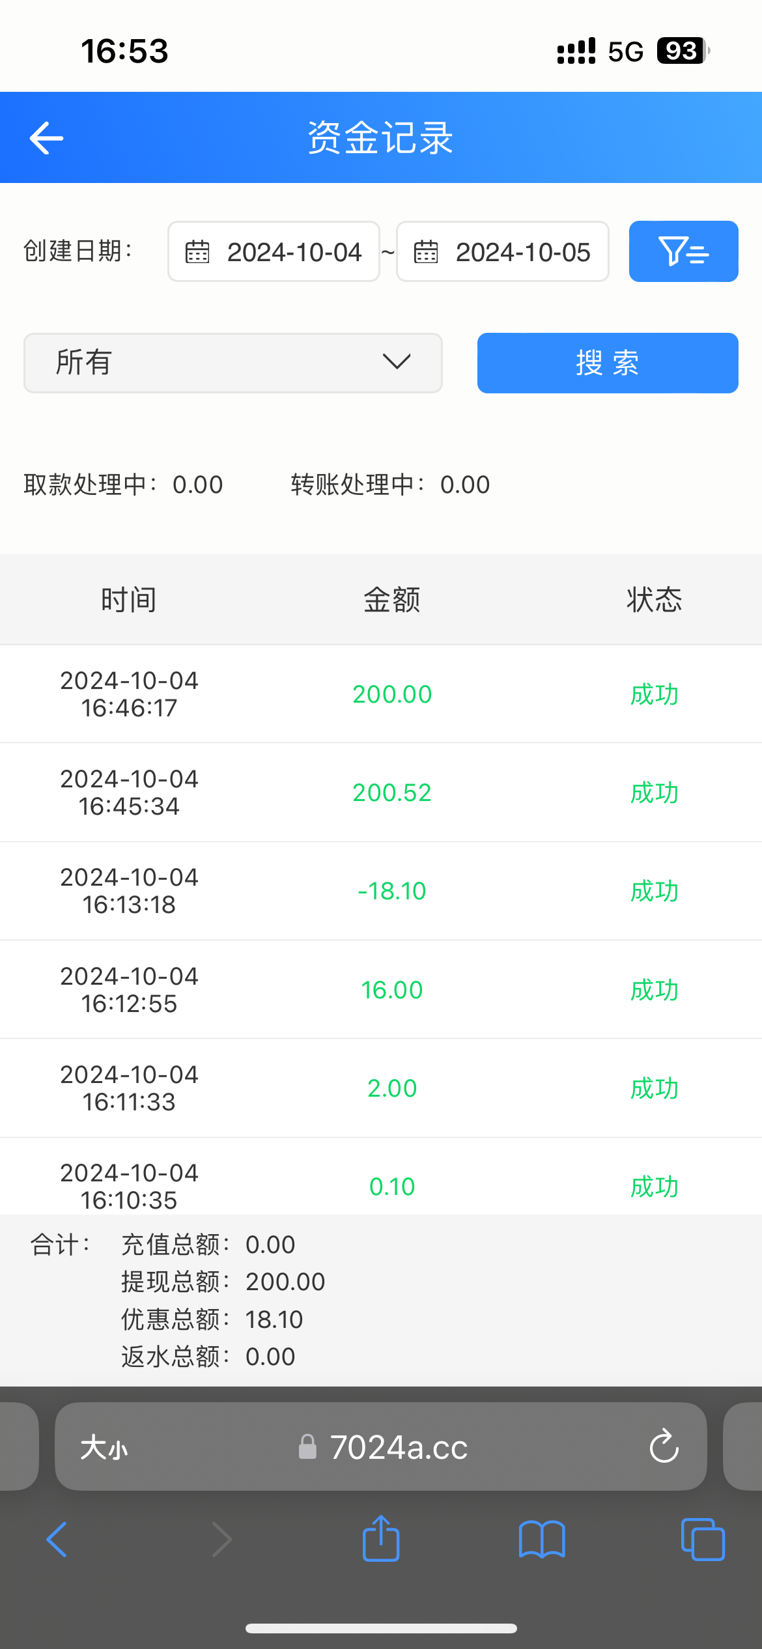Tap the 金额 column header
This screenshot has height=1649, width=762.
391,600
